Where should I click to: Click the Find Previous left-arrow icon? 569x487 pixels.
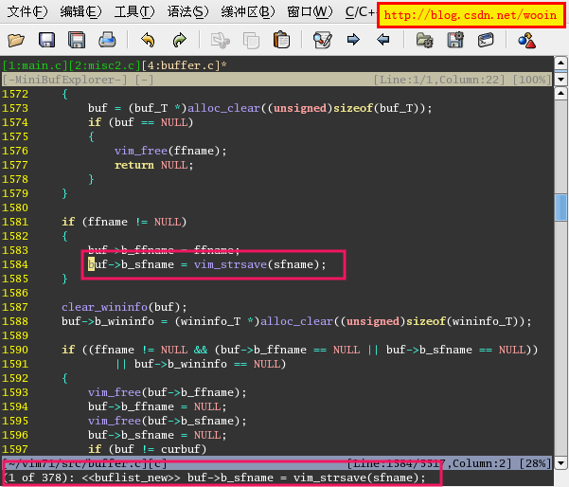pyautogui.click(x=382, y=40)
